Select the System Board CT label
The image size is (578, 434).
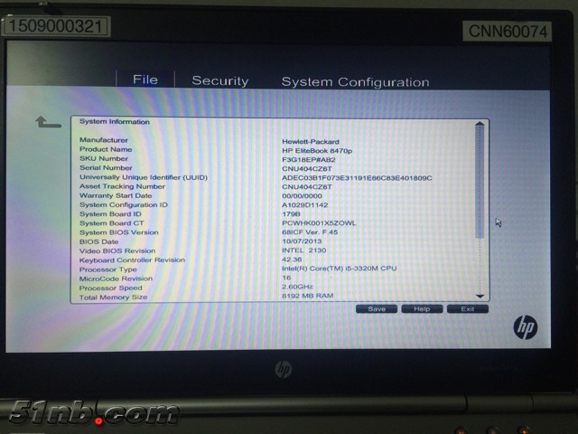112,223
